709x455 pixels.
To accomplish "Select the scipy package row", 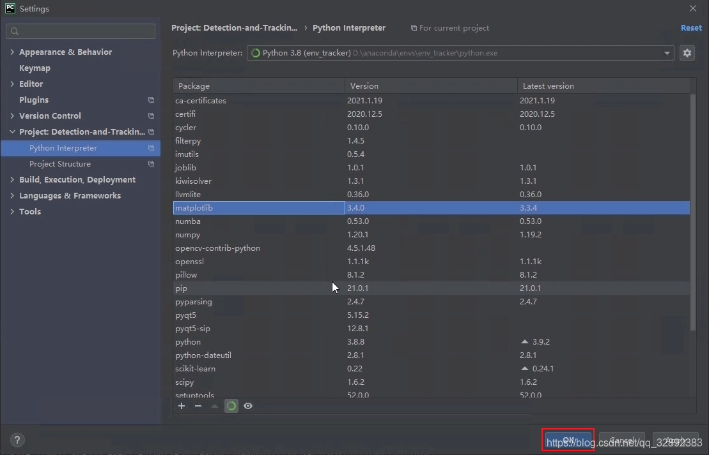I will pyautogui.click(x=432, y=382).
